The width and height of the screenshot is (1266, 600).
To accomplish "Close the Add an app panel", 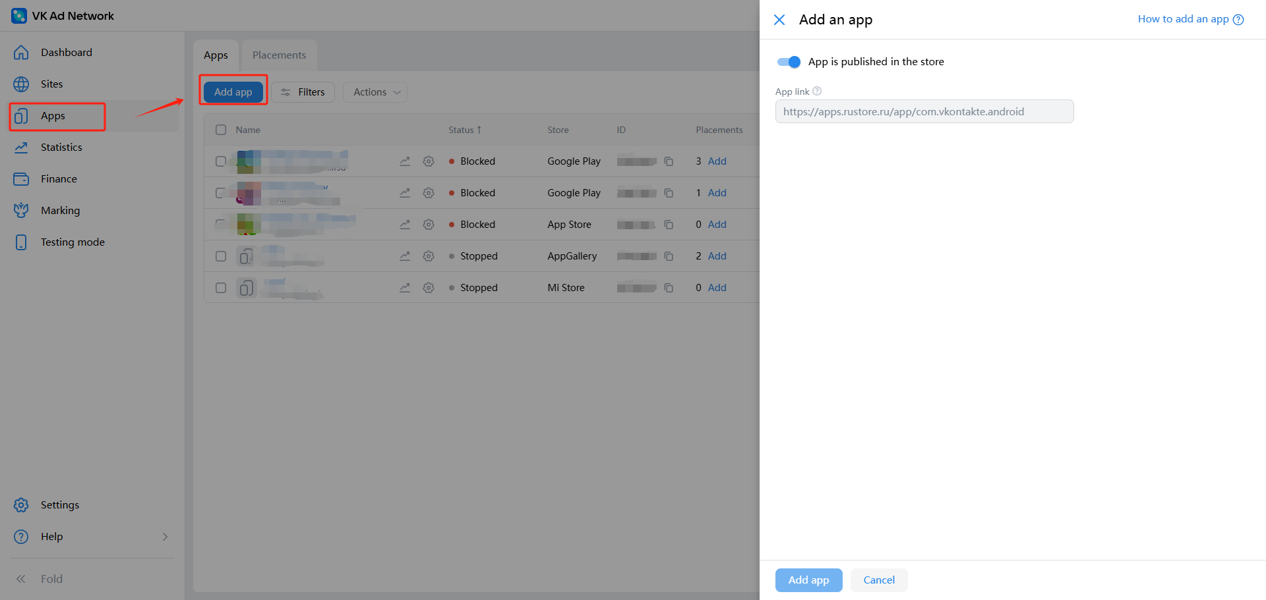I will point(779,20).
